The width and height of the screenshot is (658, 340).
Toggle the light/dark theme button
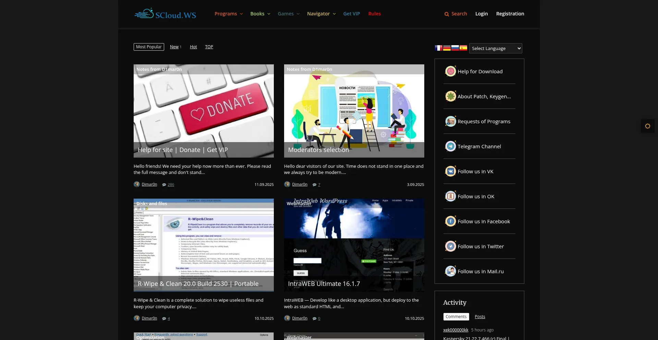coord(647,126)
